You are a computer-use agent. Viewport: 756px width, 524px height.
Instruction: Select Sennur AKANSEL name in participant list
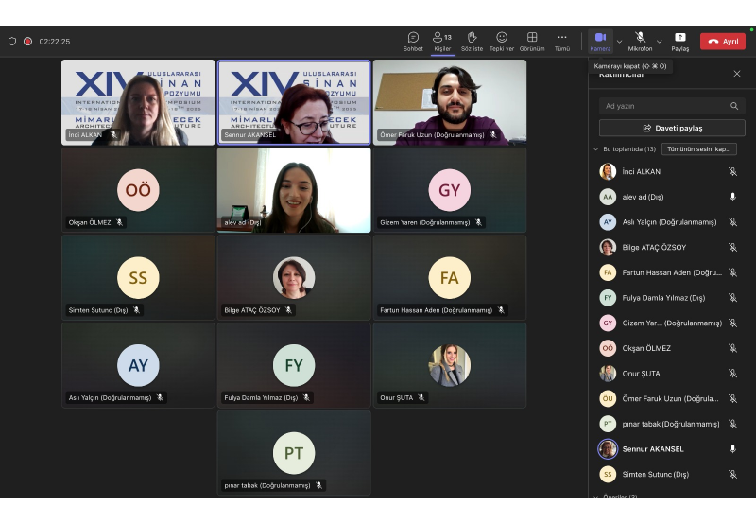point(653,448)
